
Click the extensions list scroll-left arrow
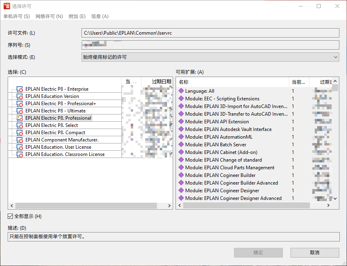tap(180, 206)
